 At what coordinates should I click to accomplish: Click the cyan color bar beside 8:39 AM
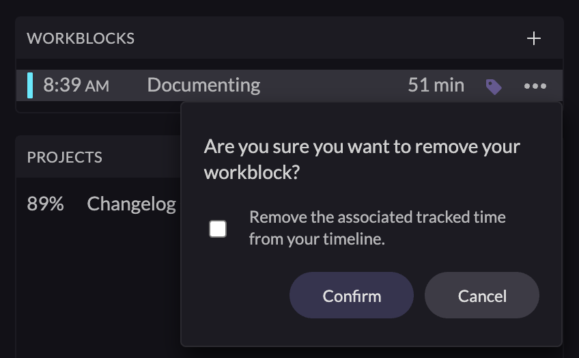30,85
